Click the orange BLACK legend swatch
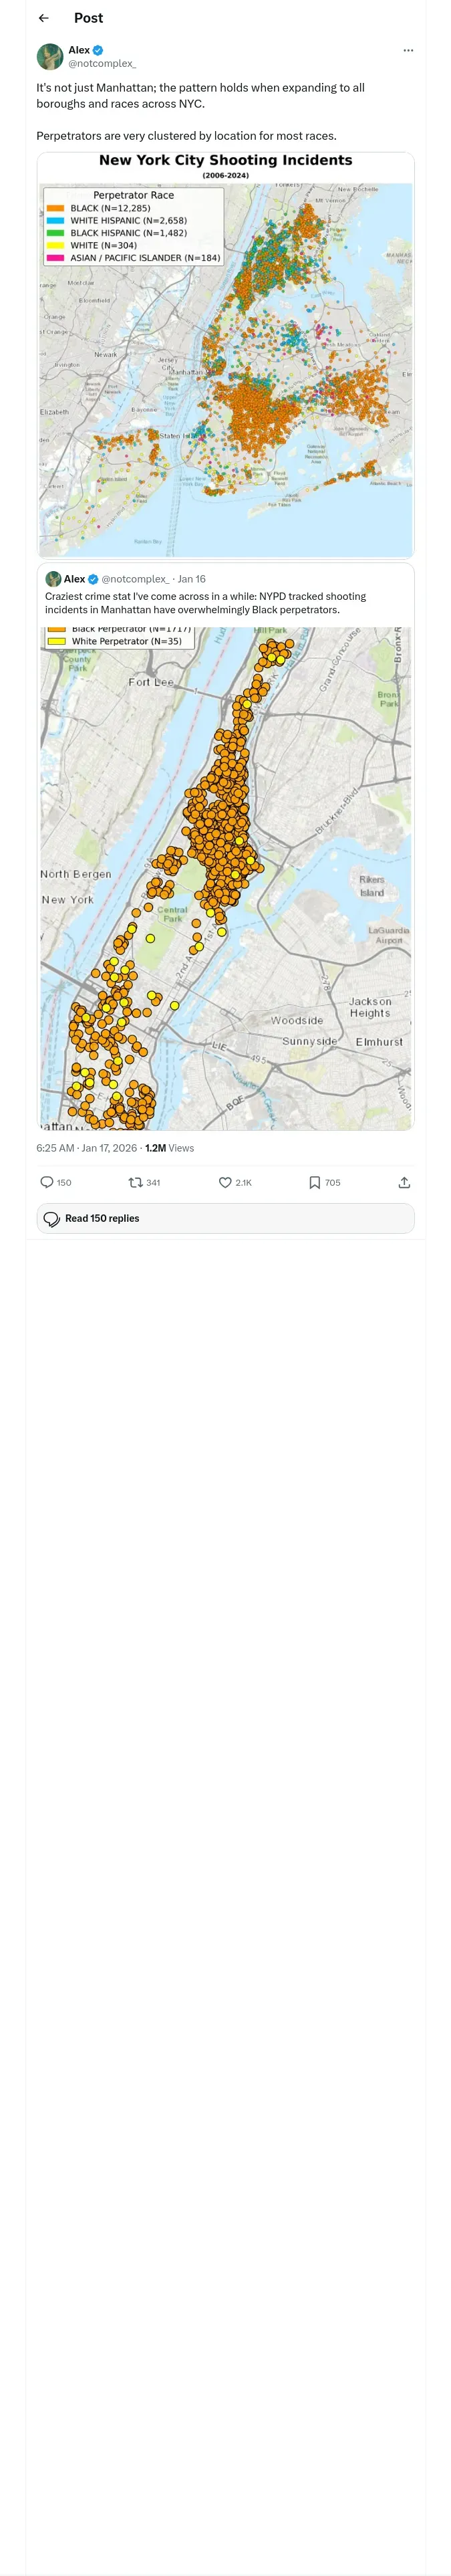The height and width of the screenshot is (2576, 451). point(55,208)
